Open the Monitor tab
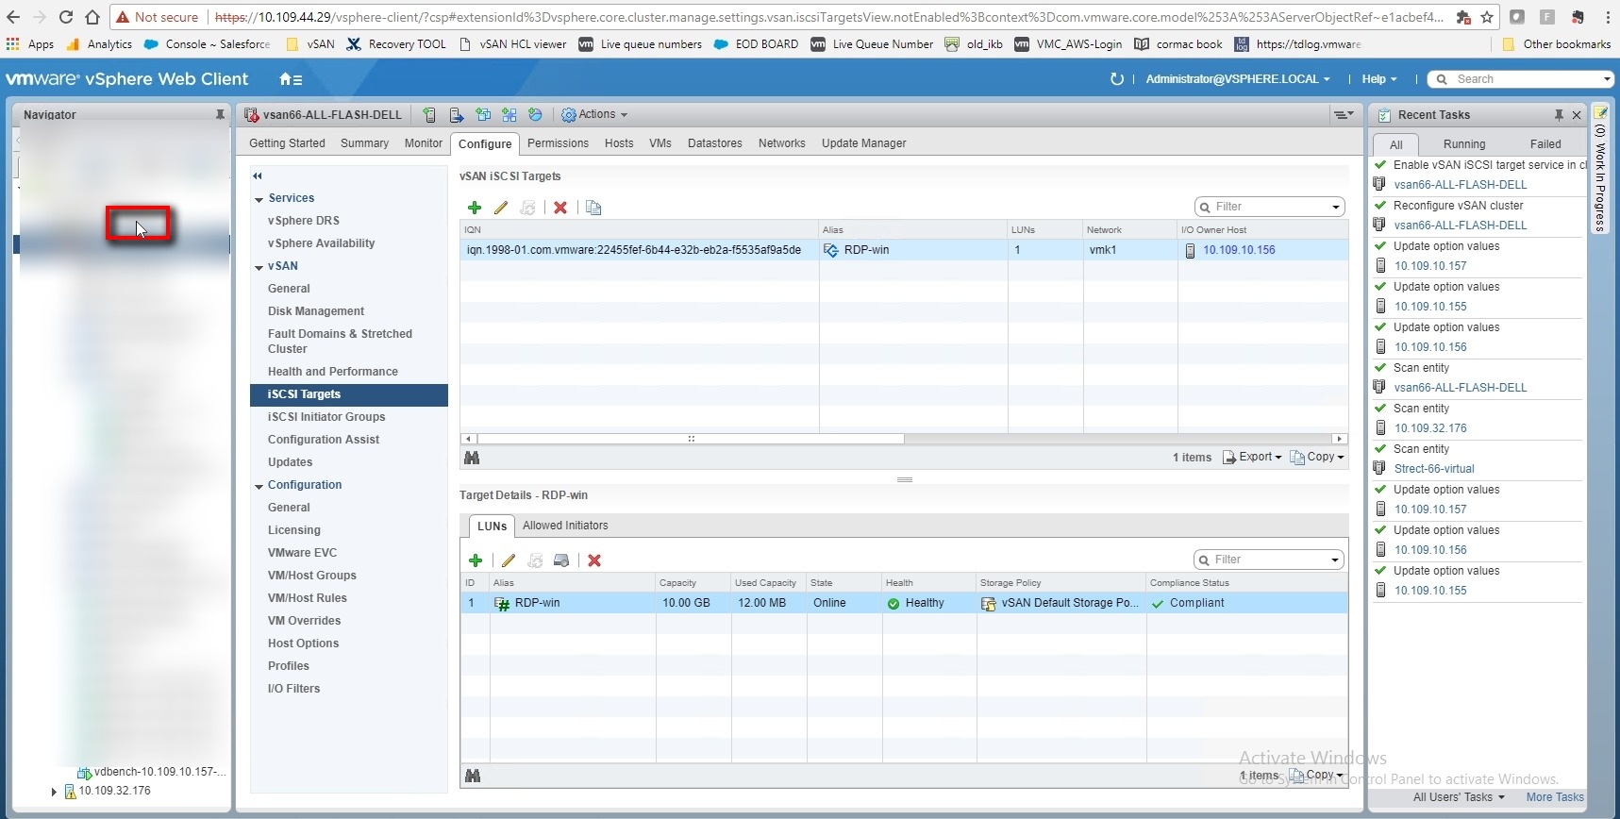The image size is (1620, 819). (423, 143)
